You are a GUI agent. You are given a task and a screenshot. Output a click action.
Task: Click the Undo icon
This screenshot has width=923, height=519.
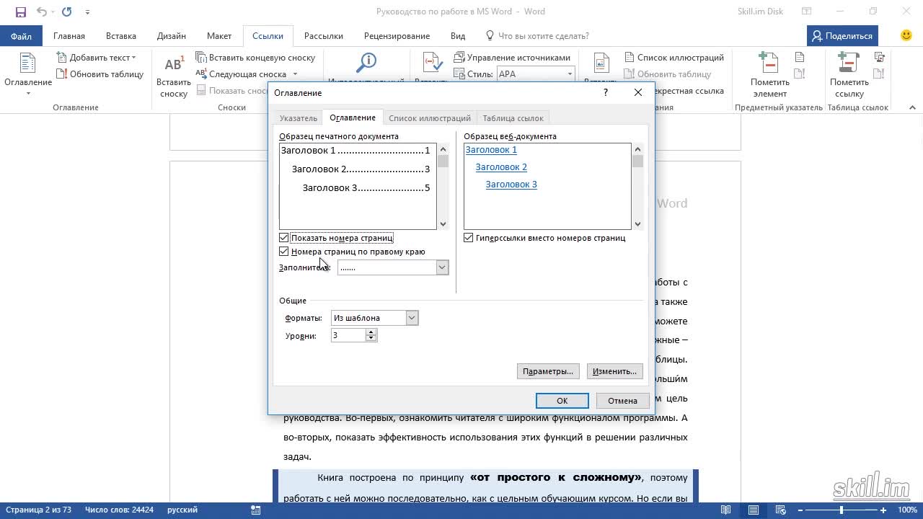(x=41, y=12)
